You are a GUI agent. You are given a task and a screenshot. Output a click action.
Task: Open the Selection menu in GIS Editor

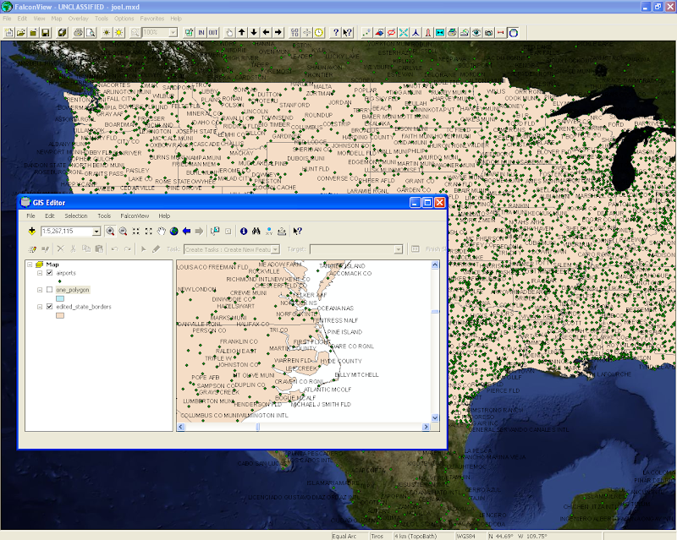[x=76, y=215]
